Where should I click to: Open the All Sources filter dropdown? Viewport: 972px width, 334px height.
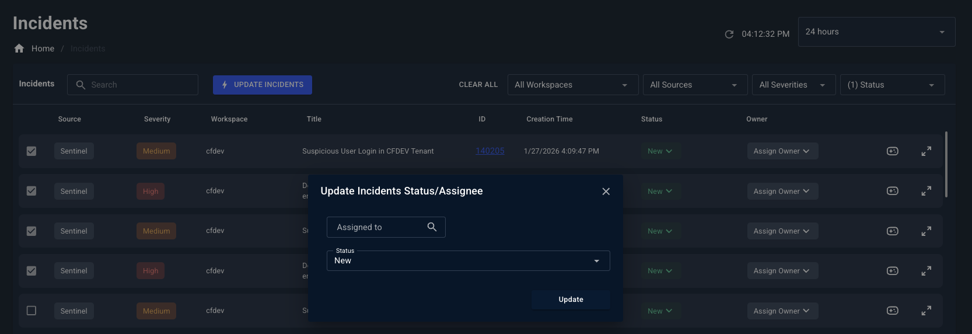[695, 85]
